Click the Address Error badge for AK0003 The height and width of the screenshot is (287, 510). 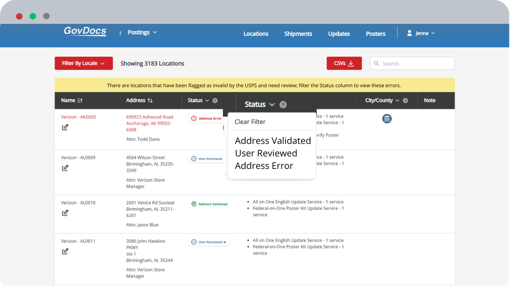pyautogui.click(x=206, y=118)
